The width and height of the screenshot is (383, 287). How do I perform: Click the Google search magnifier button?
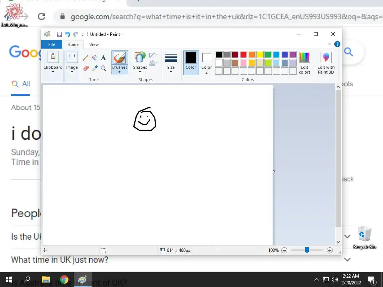348,52
